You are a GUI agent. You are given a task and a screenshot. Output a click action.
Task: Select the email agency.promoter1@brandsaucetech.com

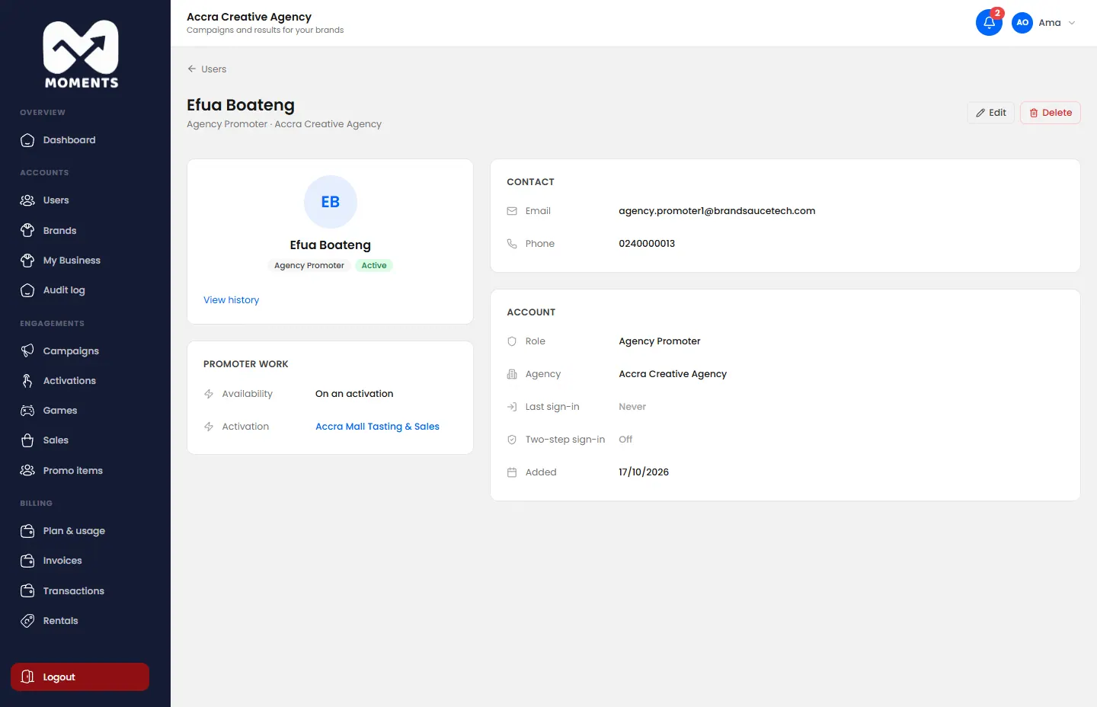tap(717, 211)
